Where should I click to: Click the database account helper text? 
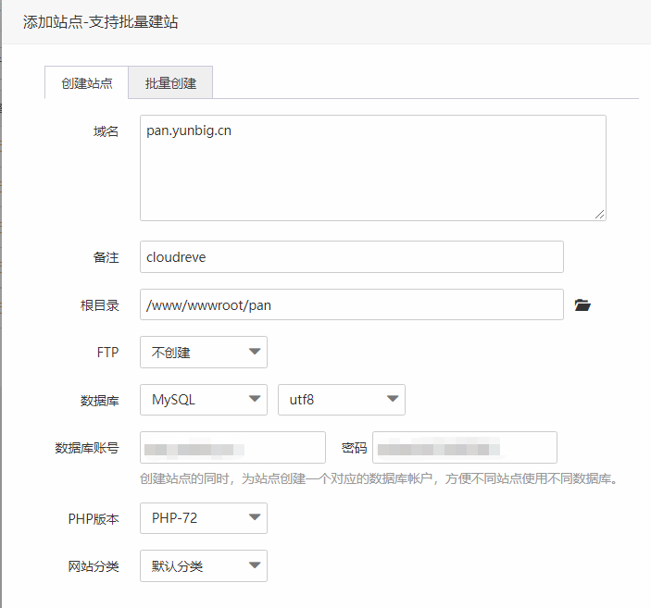point(378,478)
